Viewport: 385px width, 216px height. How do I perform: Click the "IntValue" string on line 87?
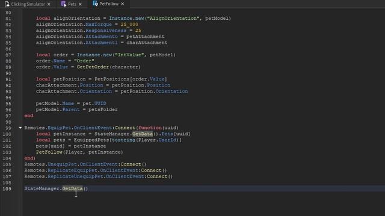point(129,55)
